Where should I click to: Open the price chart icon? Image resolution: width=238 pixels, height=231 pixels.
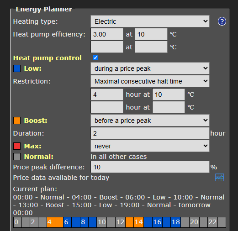pyautogui.click(x=220, y=178)
